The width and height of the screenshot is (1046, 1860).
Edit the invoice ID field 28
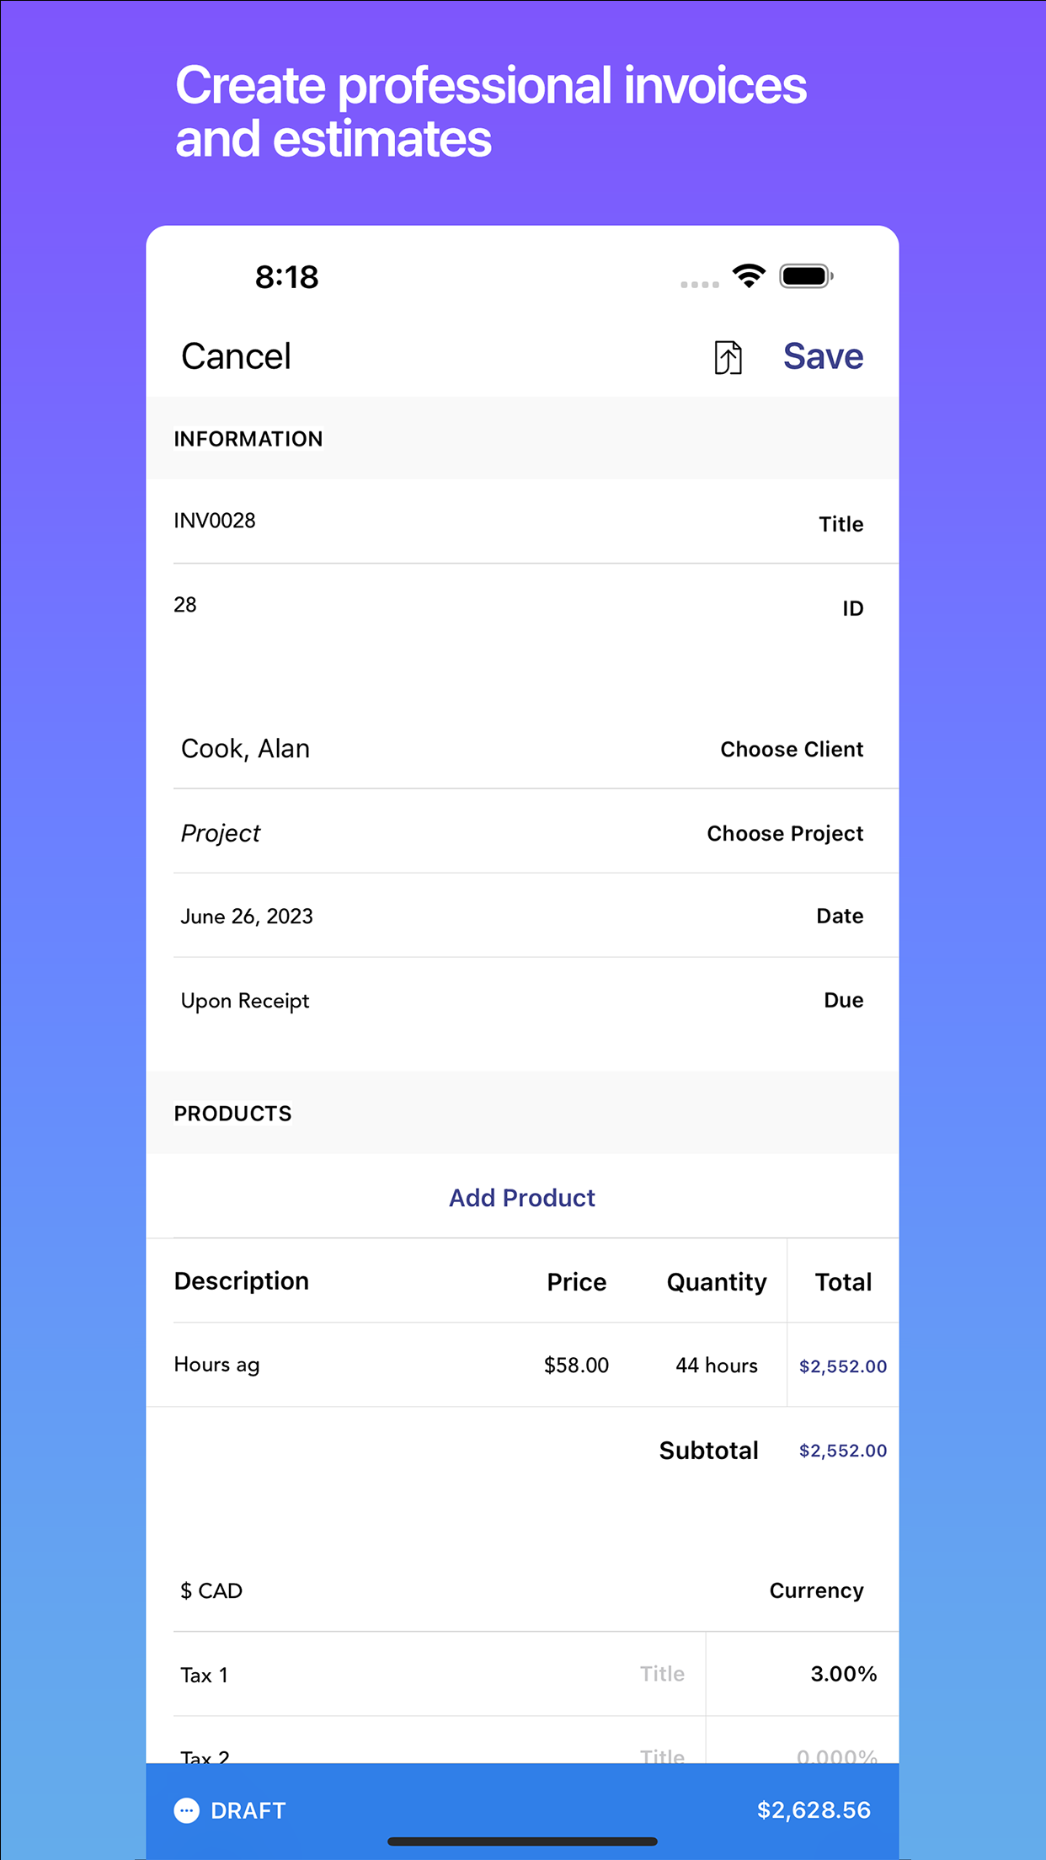[x=522, y=606]
